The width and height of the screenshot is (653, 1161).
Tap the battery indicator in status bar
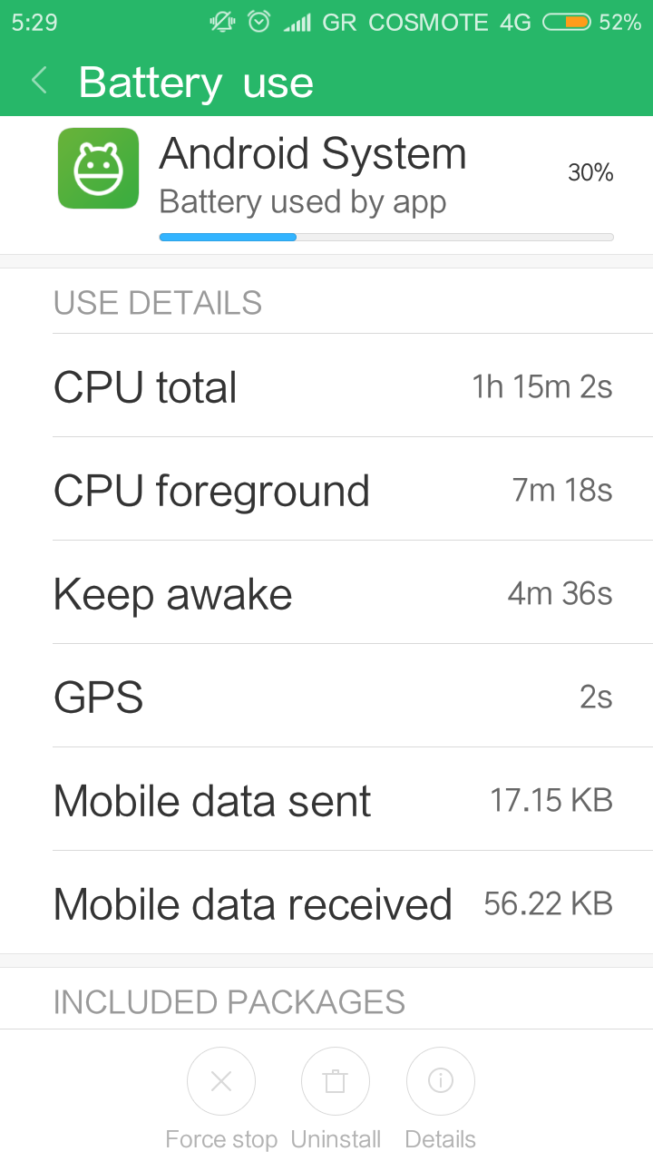tap(566, 22)
